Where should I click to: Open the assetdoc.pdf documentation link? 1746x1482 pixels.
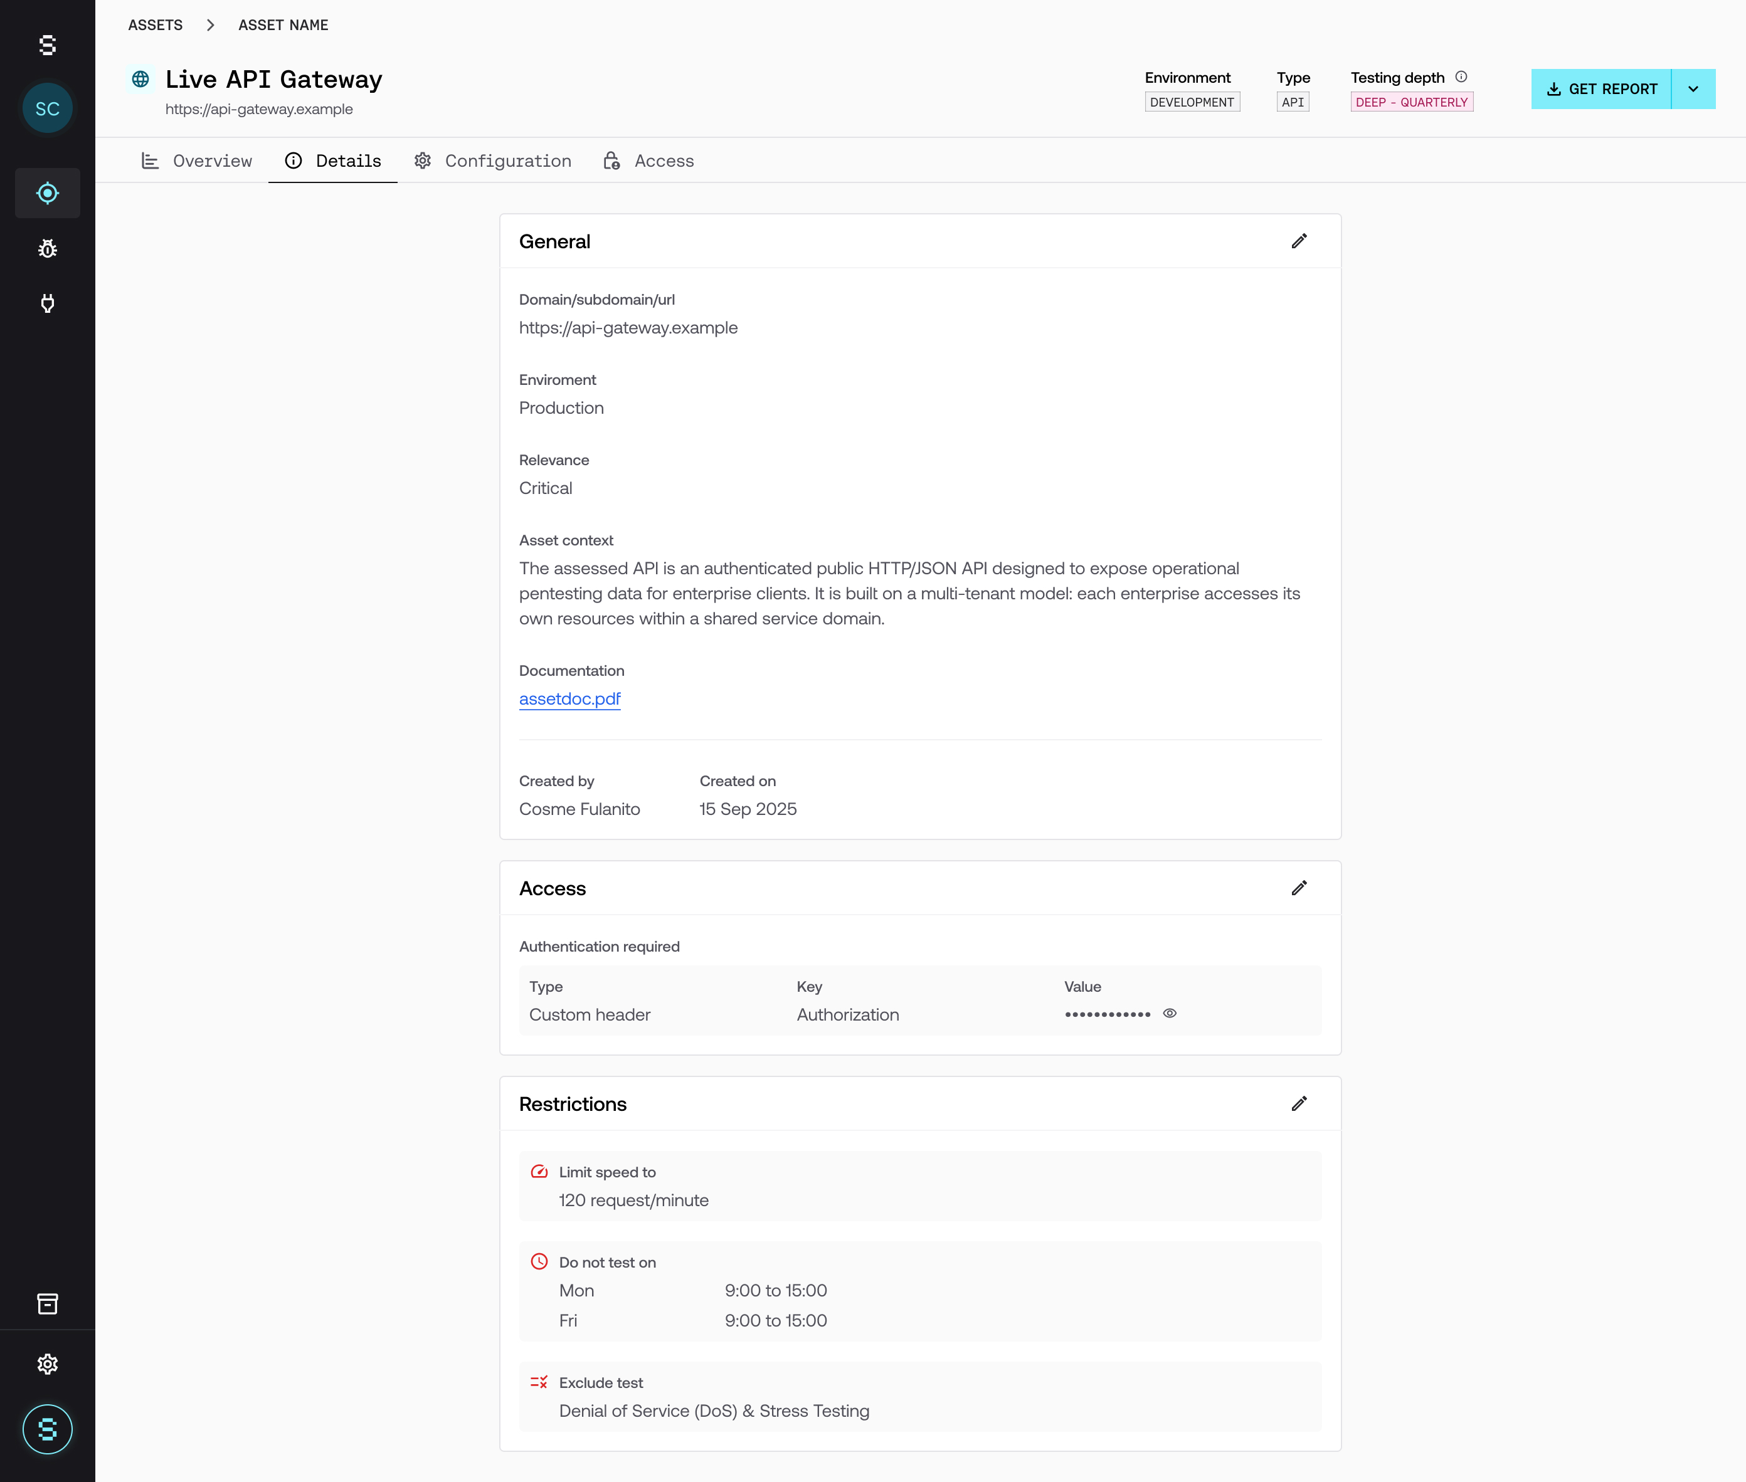[x=569, y=699]
